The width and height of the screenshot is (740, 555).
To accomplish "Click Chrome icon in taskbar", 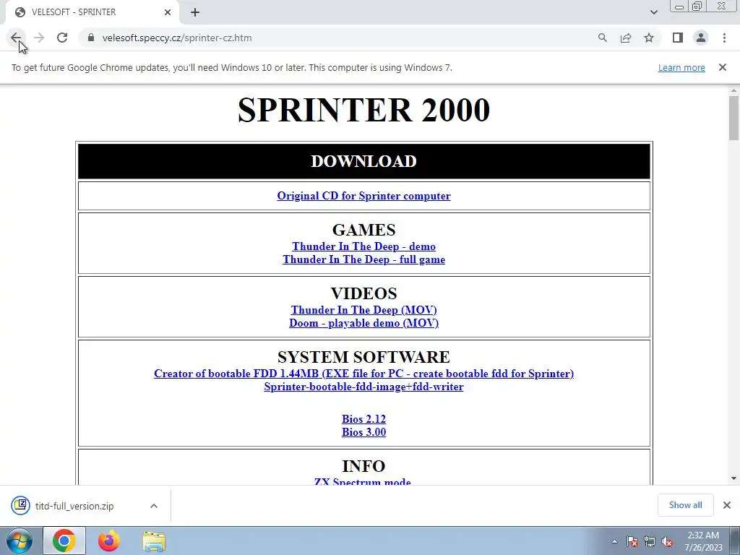I will click(x=64, y=541).
